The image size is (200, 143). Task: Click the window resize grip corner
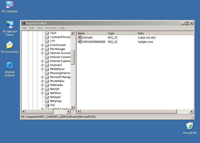192,117
